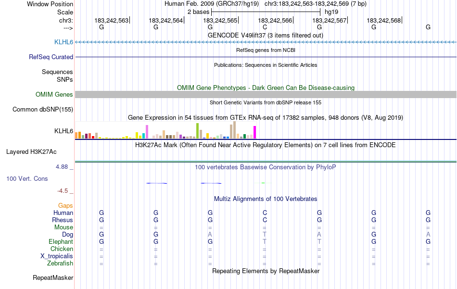This screenshot has width=457, height=289.
Task: Click the PhyloP Basewise Conservation title
Action: point(266,167)
